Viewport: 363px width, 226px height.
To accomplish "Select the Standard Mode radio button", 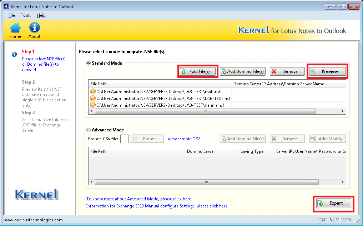I will [89, 63].
